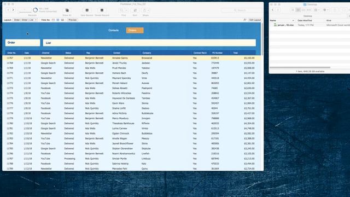The height and width of the screenshot is (197, 350).
Task: Click order number 11775
Action: tap(10, 99)
